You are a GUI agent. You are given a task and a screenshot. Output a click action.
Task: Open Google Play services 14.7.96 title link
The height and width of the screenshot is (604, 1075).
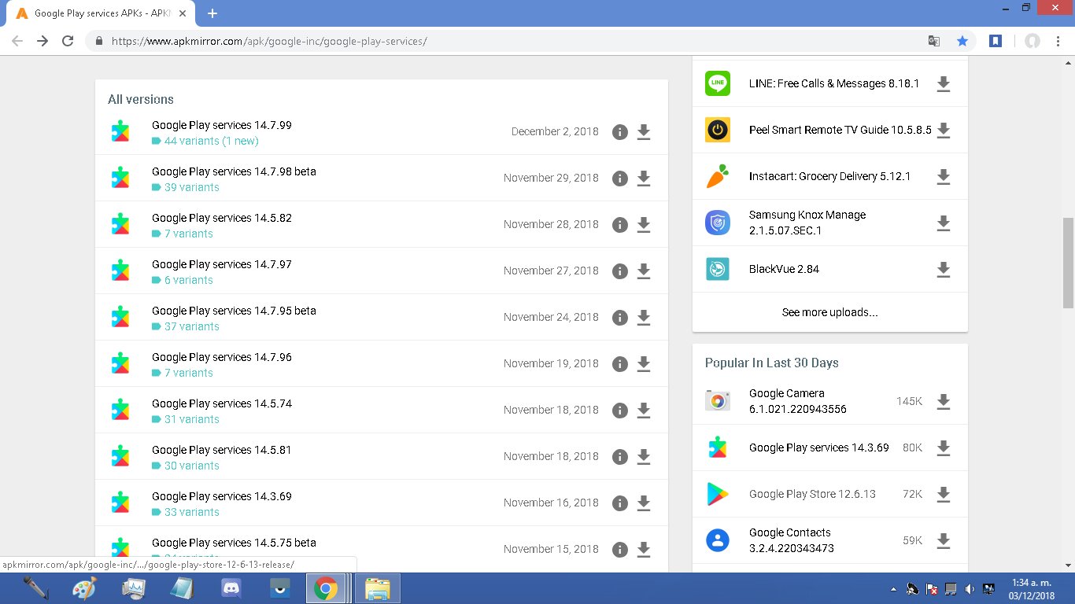tap(222, 357)
